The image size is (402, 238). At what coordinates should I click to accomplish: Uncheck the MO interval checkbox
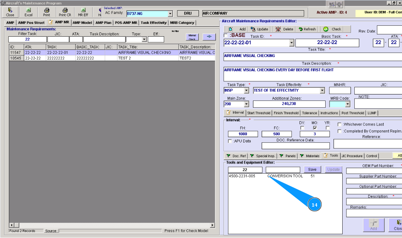(315, 128)
